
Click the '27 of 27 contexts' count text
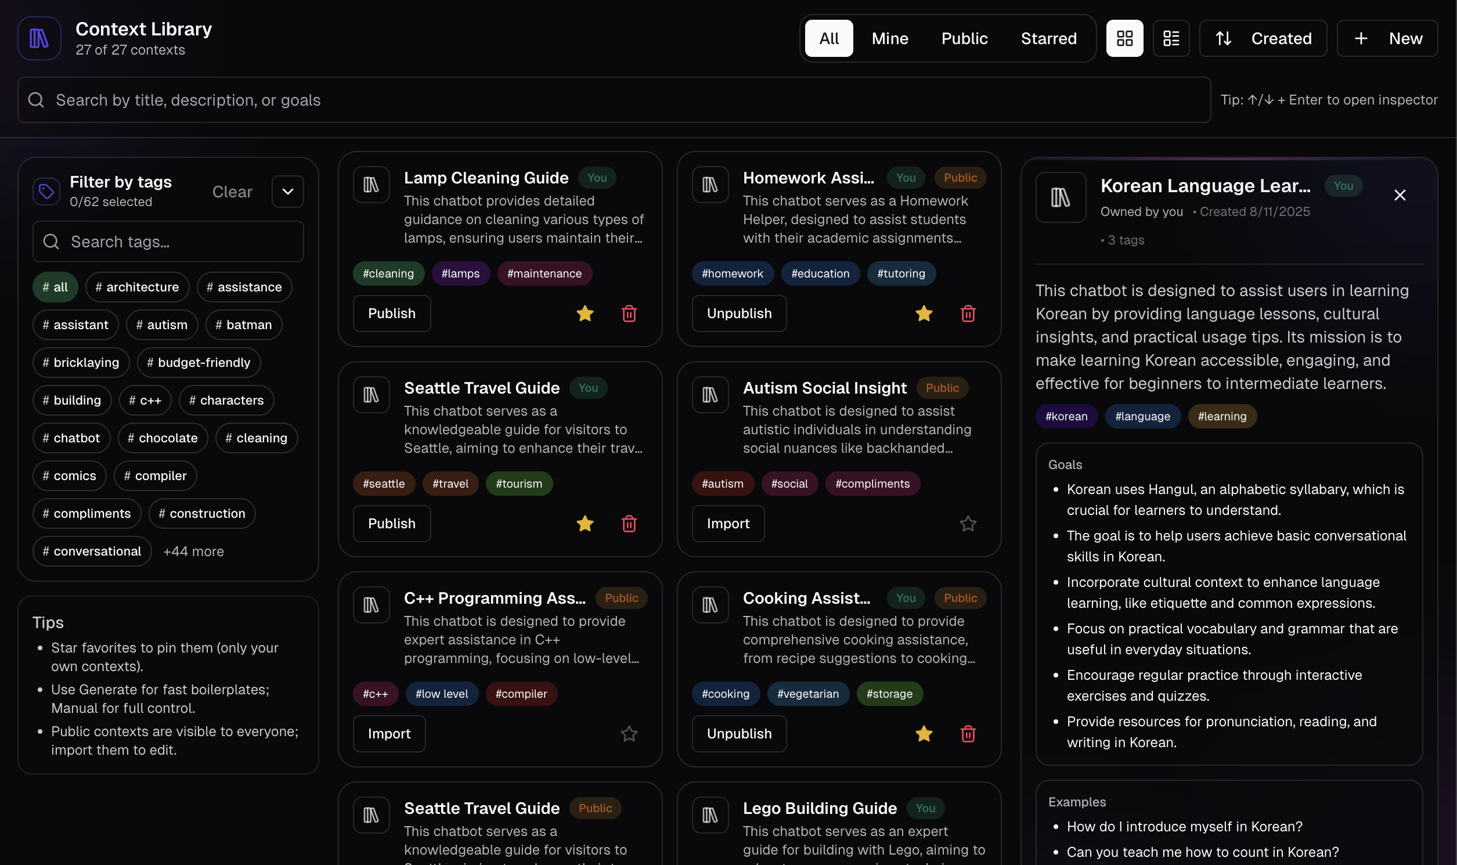click(130, 50)
